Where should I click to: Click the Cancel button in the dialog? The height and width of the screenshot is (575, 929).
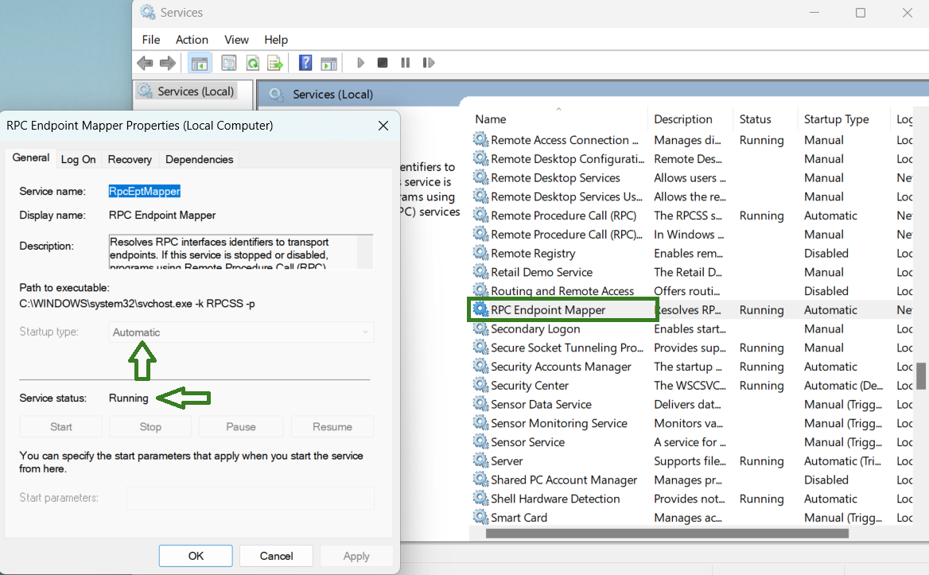pos(276,556)
